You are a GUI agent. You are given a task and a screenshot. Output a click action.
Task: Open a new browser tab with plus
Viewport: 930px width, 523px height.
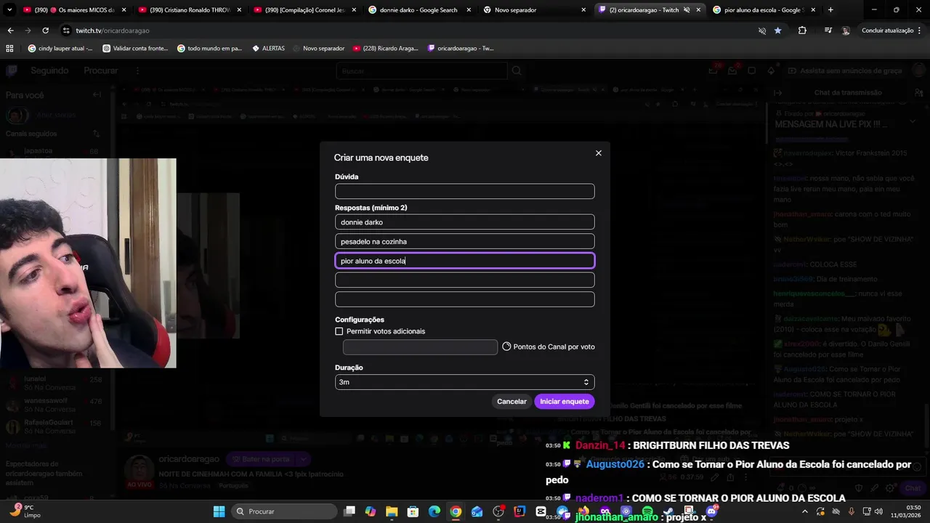pyautogui.click(x=830, y=10)
